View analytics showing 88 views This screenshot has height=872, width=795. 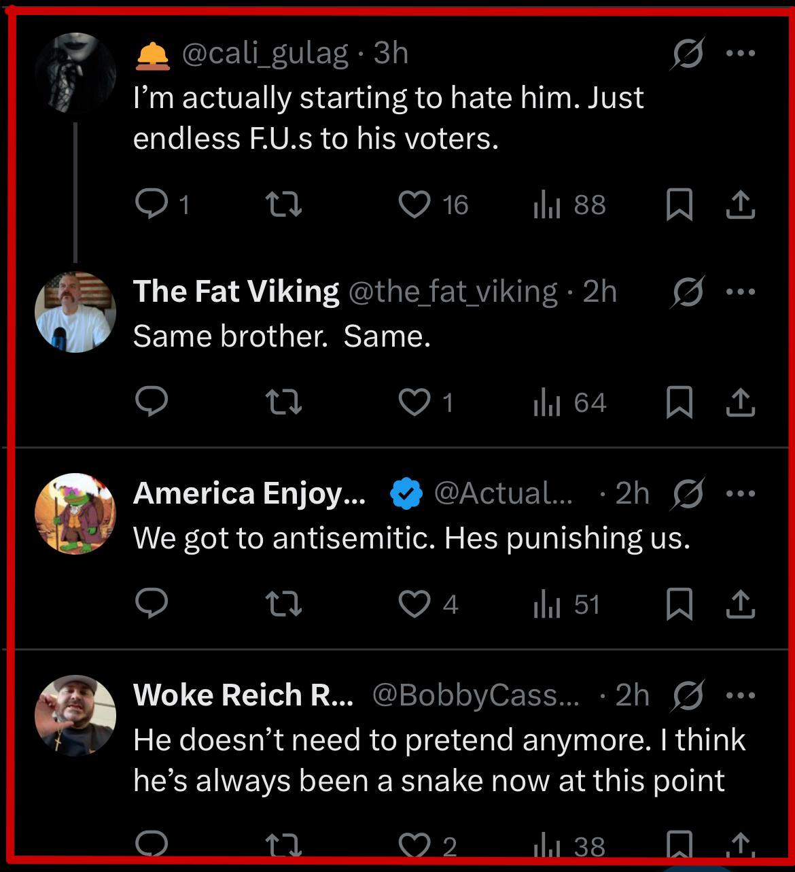[569, 205]
